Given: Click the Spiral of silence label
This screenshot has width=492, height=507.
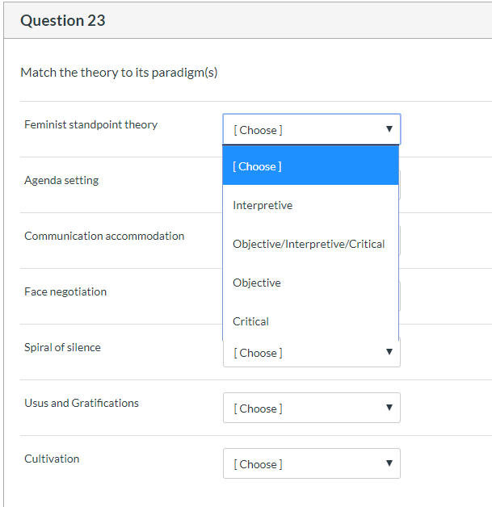Looking at the screenshot, I should tap(63, 347).
